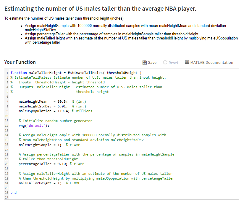This screenshot has width=244, height=203.
Task: Click the 'Outputs: maleTallerHeight' comment line
Action: pyautogui.click(x=86, y=87)
